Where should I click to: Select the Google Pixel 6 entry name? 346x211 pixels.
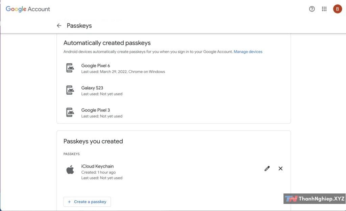96,66
